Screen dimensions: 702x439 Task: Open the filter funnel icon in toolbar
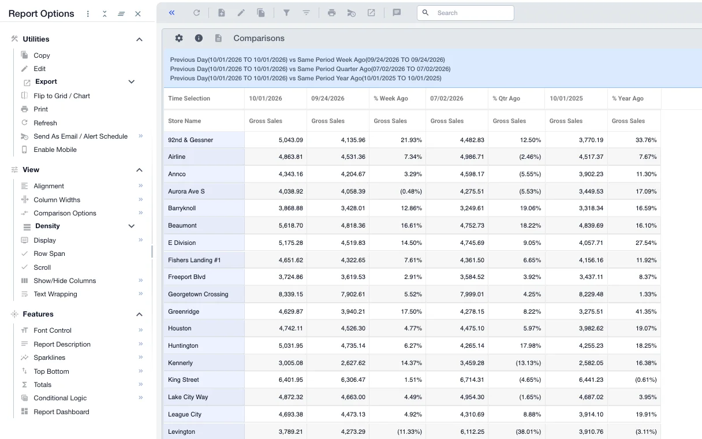(286, 13)
